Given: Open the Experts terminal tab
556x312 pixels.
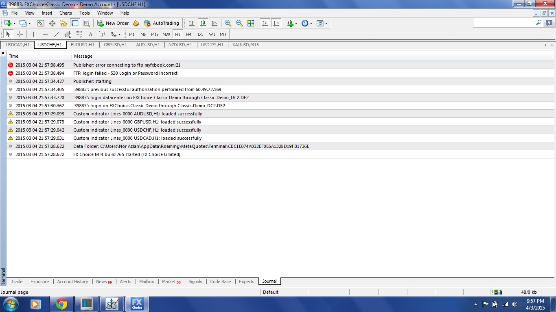Looking at the screenshot, I should (x=247, y=282).
